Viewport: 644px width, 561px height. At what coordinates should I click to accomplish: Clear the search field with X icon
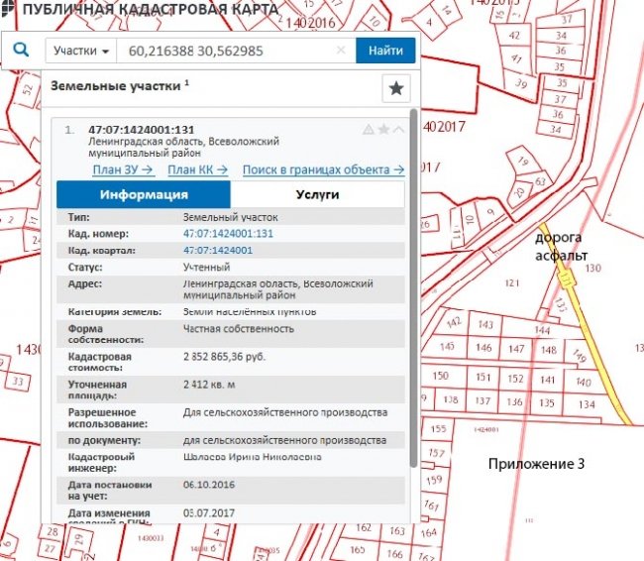(341, 51)
